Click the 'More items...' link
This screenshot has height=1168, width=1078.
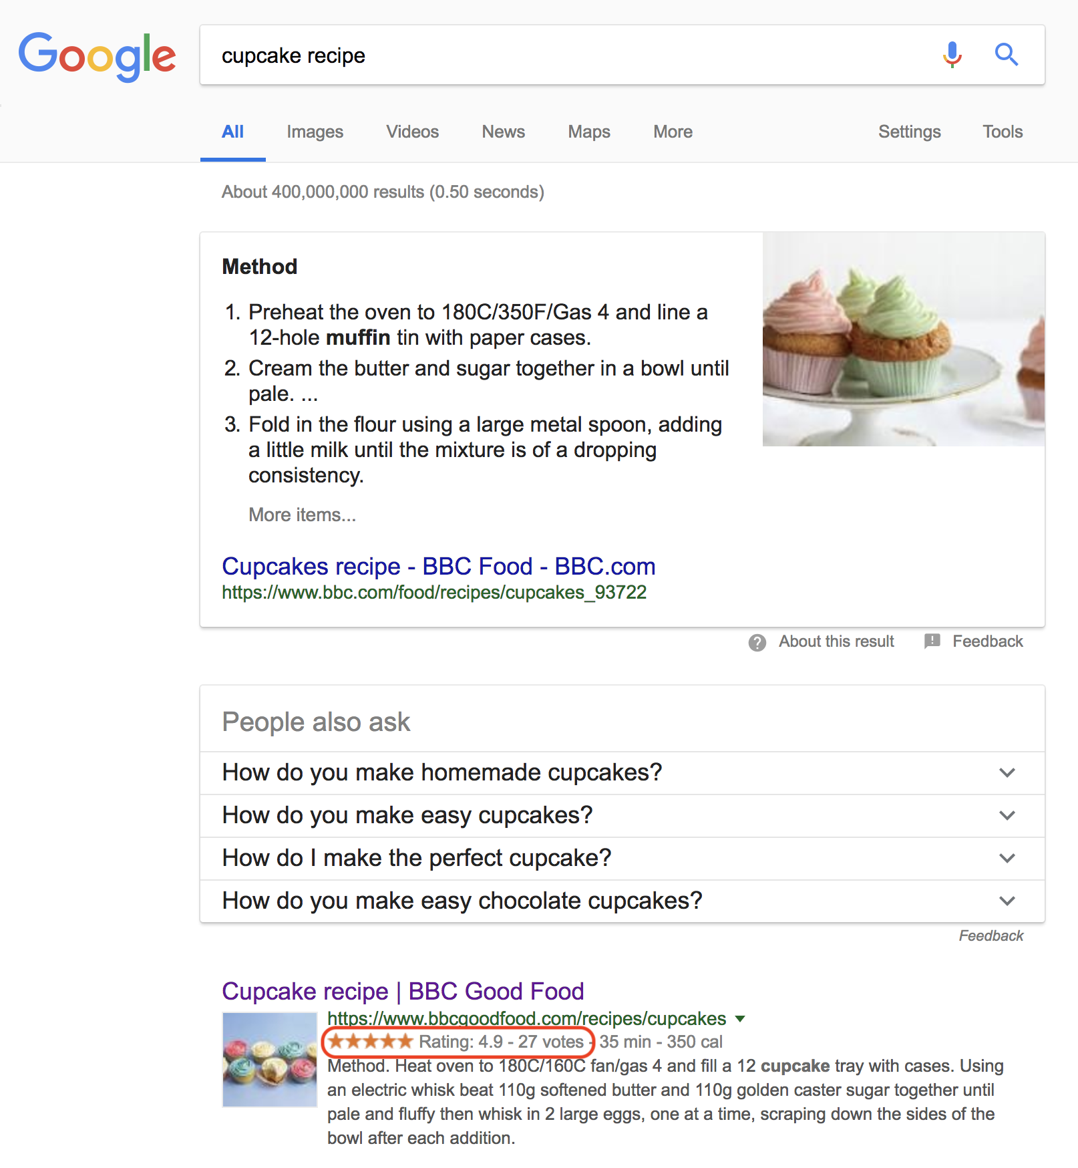(302, 515)
